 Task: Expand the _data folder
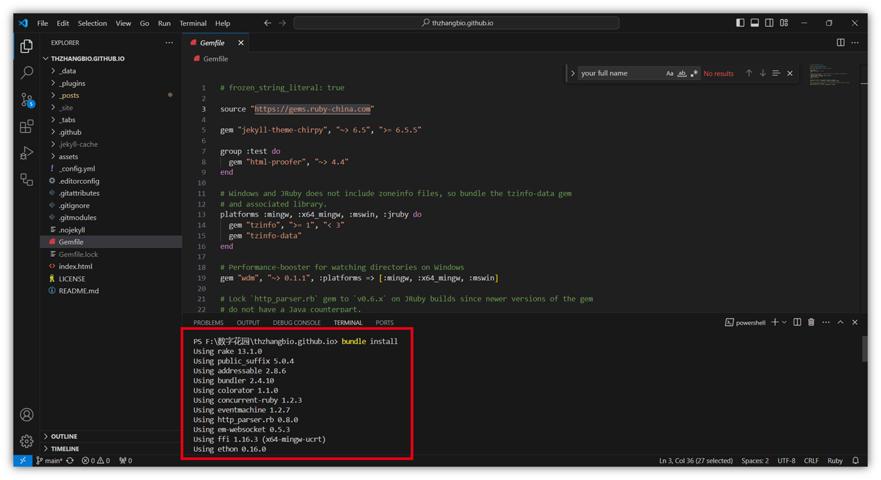(x=111, y=71)
